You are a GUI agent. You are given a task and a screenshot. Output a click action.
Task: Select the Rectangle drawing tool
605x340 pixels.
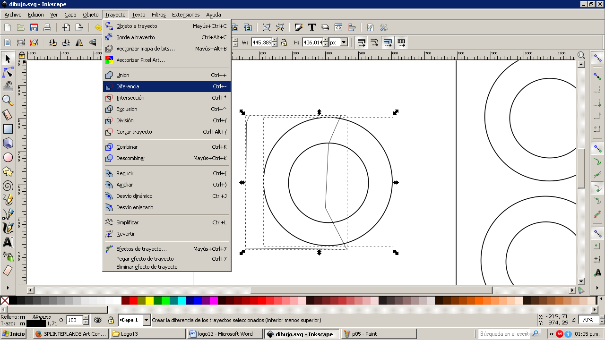8,128
